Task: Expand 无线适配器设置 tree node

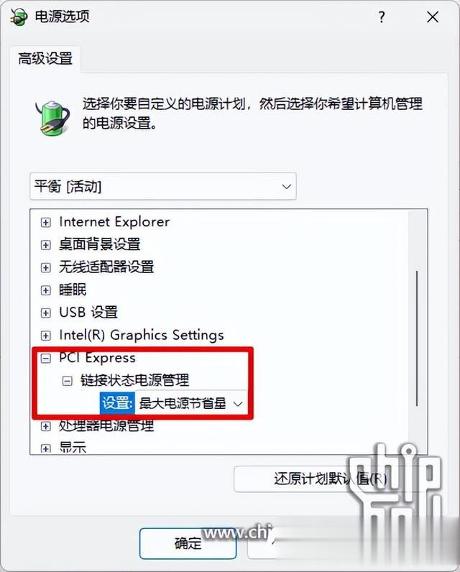Action: (45, 267)
